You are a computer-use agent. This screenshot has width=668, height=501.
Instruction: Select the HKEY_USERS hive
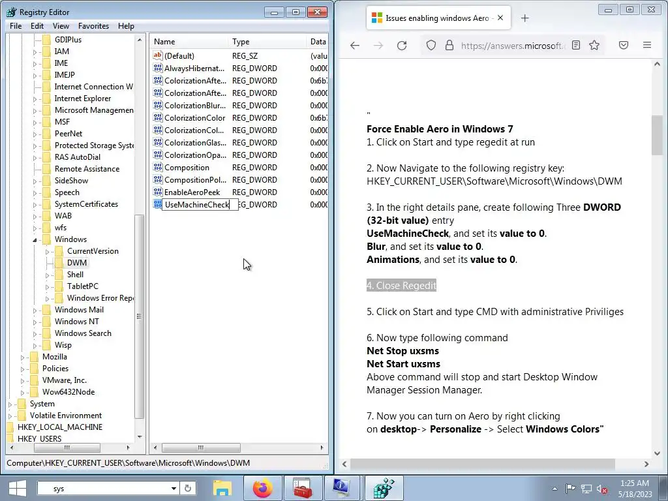[39, 438]
